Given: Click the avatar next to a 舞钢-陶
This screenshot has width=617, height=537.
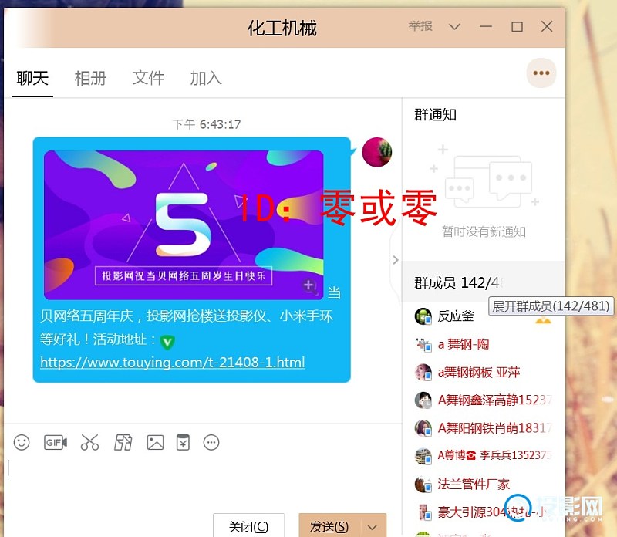Looking at the screenshot, I should tap(423, 344).
